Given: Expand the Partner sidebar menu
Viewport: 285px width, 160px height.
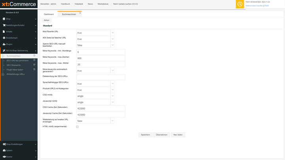Looking at the screenshot, I should coord(36,157).
